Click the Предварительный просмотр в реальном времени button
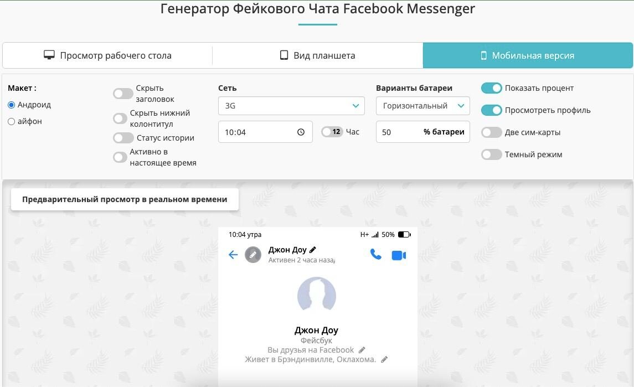The width and height of the screenshot is (634, 387). [x=125, y=199]
